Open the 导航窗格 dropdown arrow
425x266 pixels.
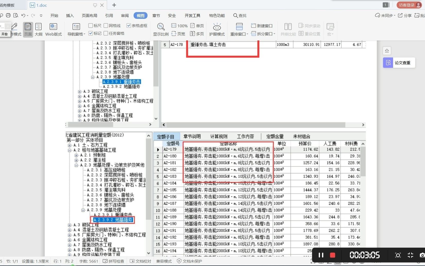84,34
